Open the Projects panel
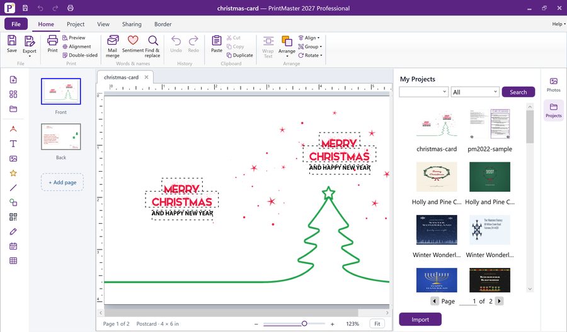 (x=554, y=111)
